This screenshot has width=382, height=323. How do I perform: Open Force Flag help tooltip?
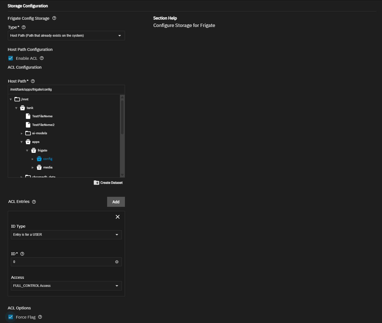[x=40, y=317]
